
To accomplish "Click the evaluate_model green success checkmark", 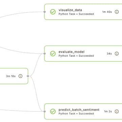I will [x=53, y=54].
